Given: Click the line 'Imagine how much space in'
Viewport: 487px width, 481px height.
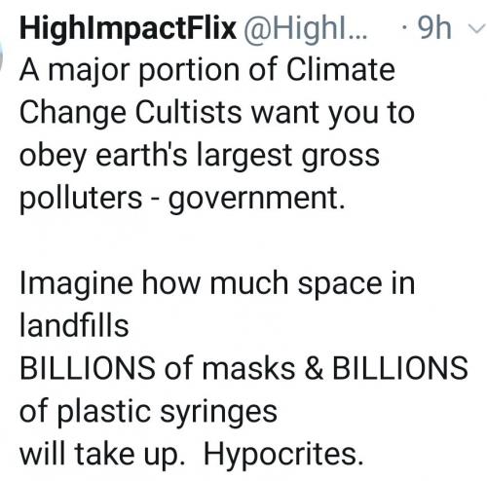Looking at the screenshot, I should 217,284.
